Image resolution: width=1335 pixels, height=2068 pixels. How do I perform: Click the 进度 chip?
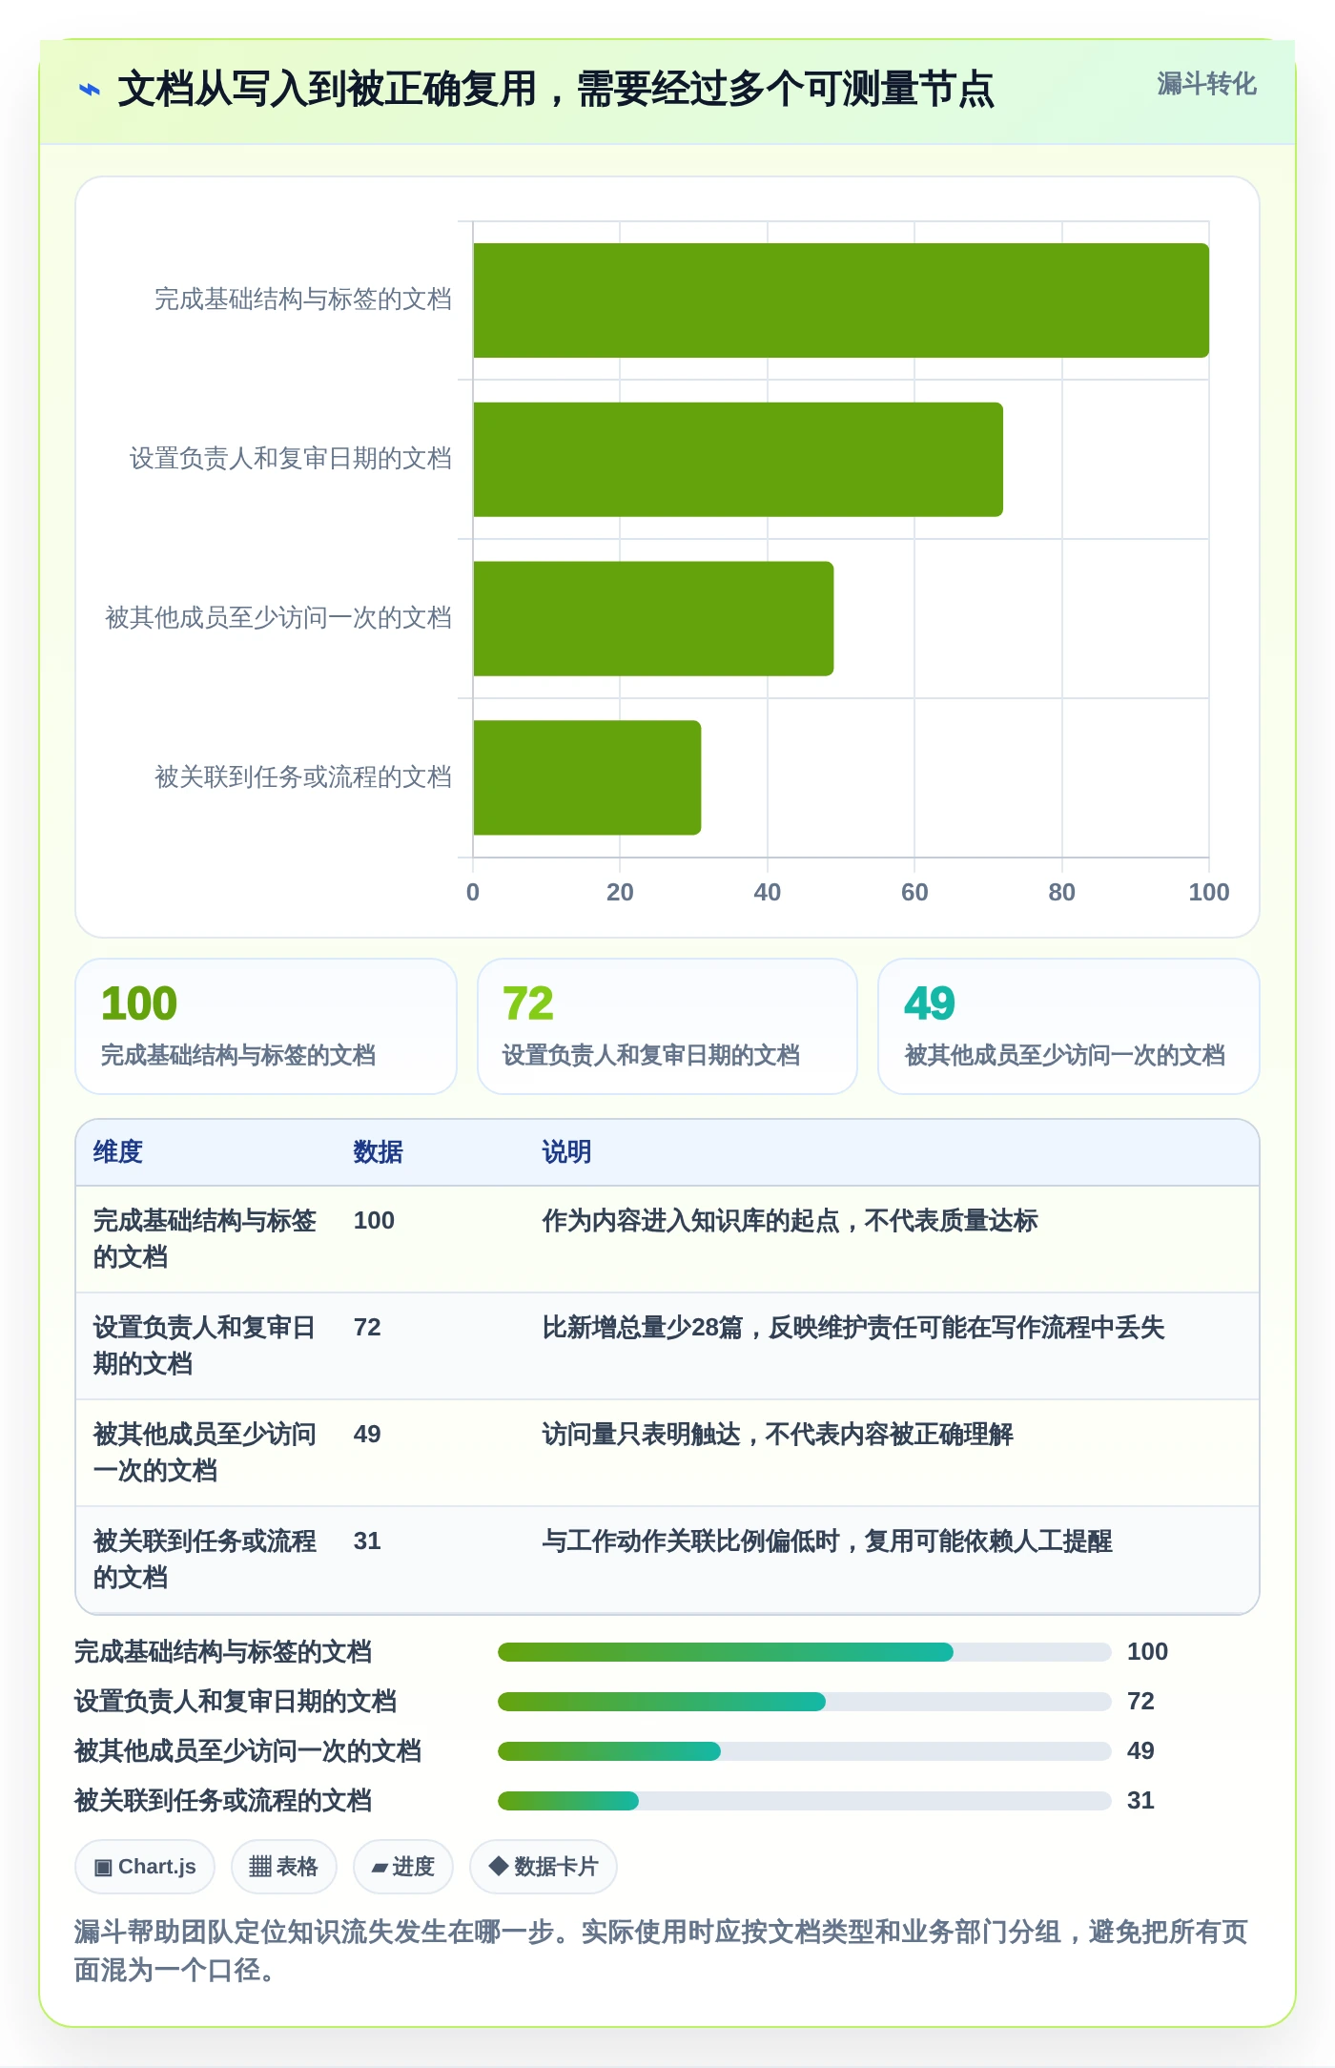tap(402, 1867)
